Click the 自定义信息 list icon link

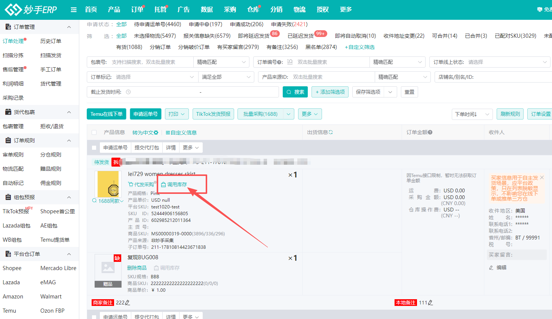[181, 133]
